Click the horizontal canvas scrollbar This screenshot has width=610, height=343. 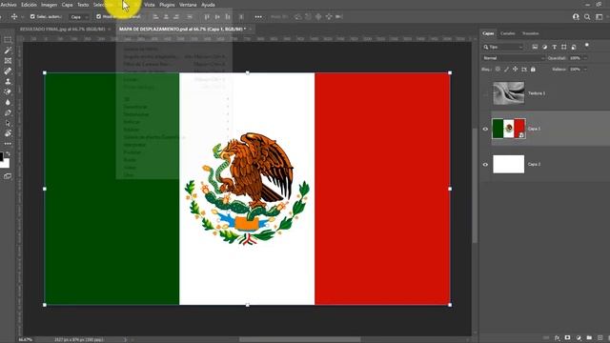(x=299, y=339)
